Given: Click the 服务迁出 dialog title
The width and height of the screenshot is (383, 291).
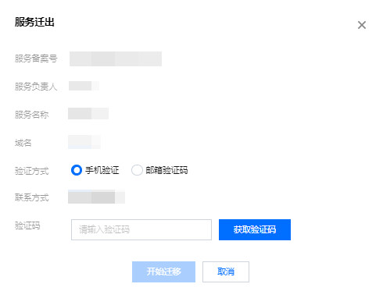Looking at the screenshot, I should (34, 22).
